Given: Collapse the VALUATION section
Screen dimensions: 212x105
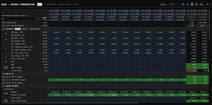Looking at the screenshot, I should [3, 29].
